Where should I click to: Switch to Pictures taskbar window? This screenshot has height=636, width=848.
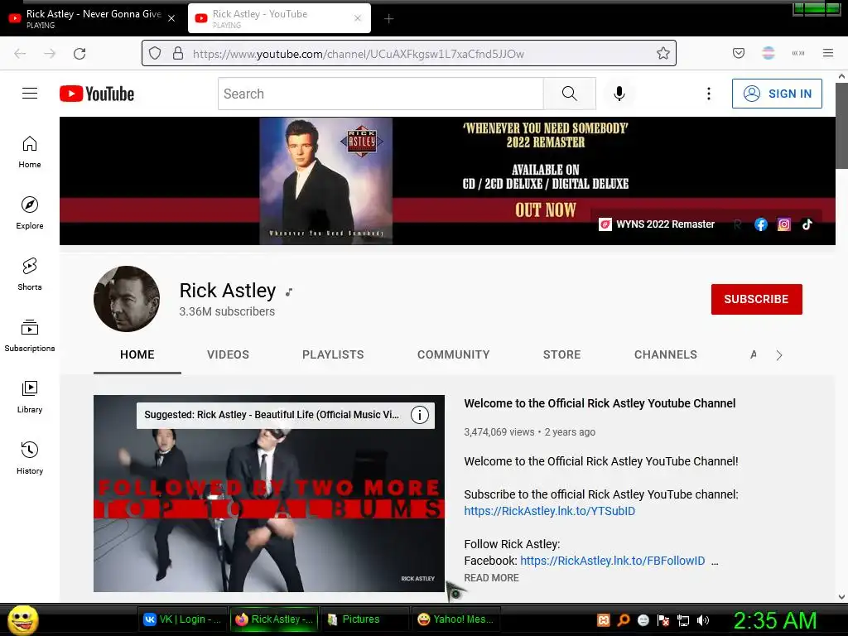coord(364,619)
